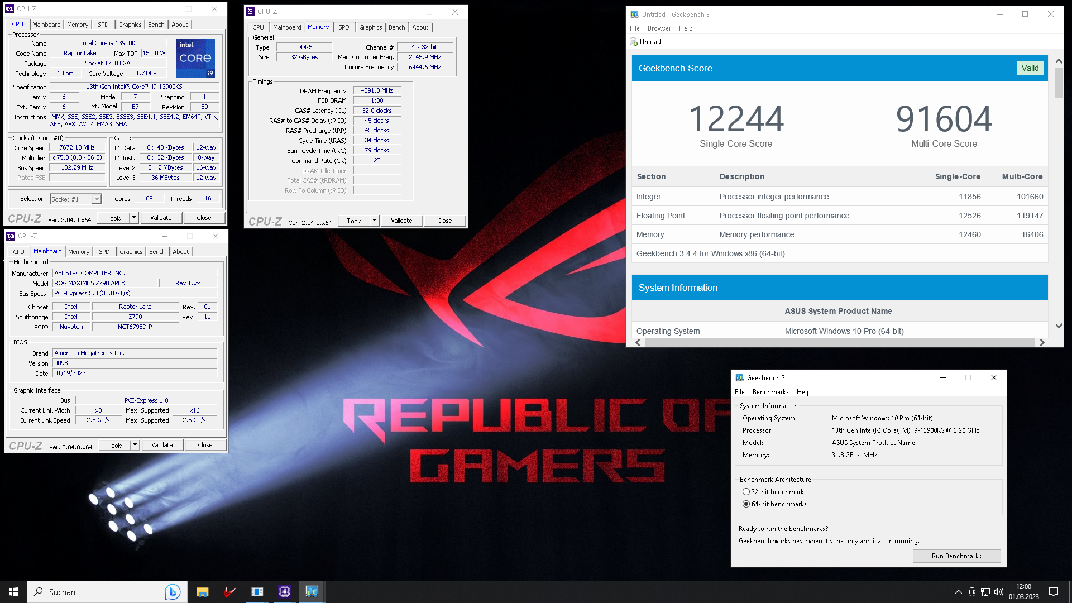Open Tools dropdown arrow in Memory window
Image resolution: width=1072 pixels, height=603 pixels.
coord(374,221)
